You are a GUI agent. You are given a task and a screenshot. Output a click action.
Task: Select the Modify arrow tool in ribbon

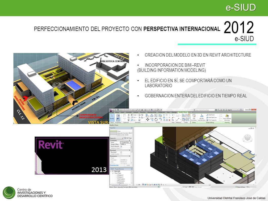click(x=112, y=117)
